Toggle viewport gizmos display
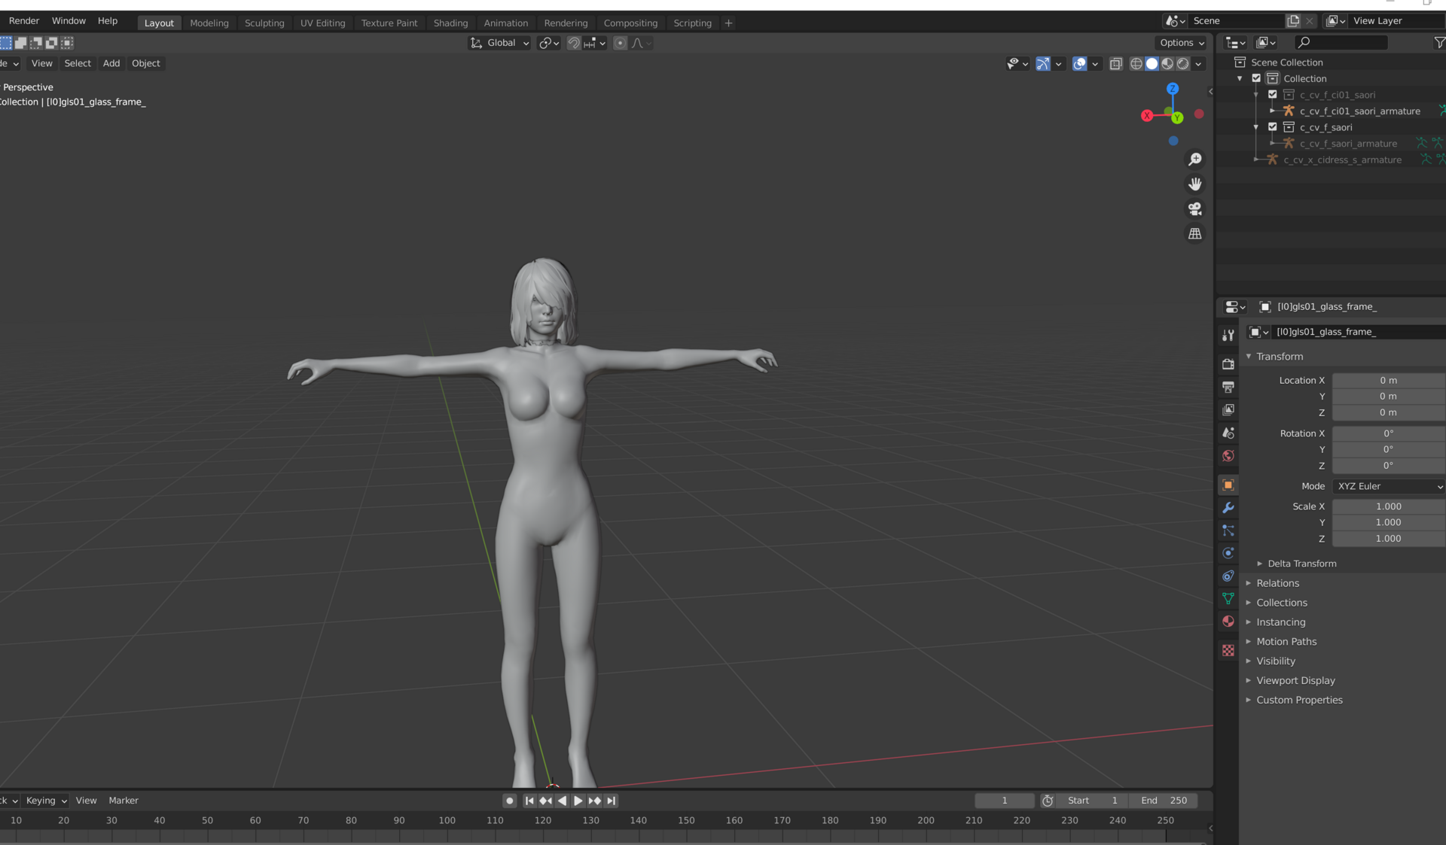Screen dimensions: 1446x845 1043,64
